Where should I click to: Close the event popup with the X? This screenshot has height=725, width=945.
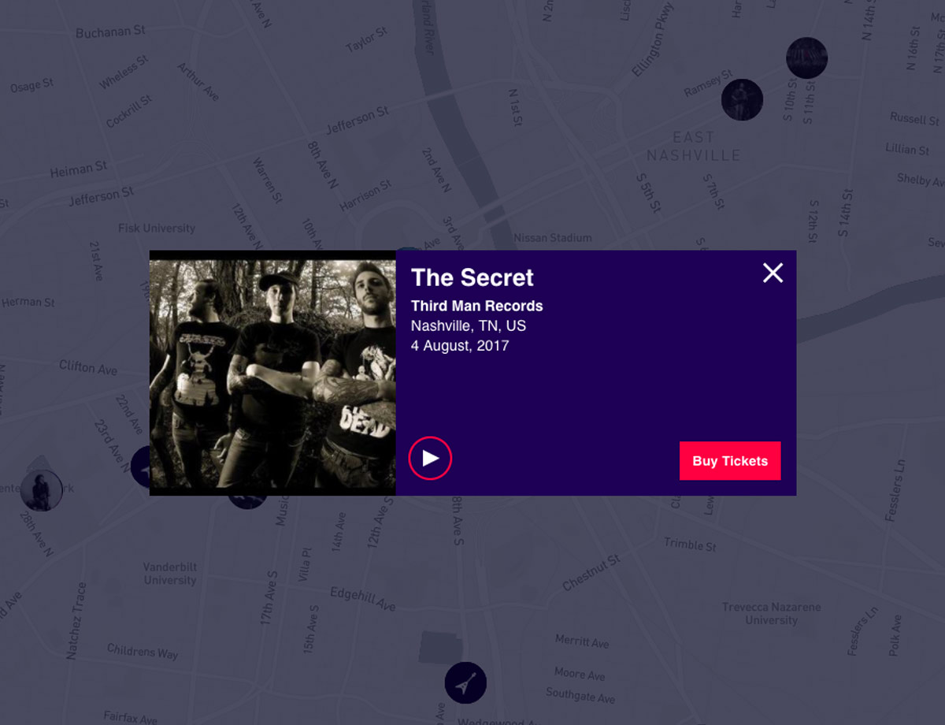point(773,273)
